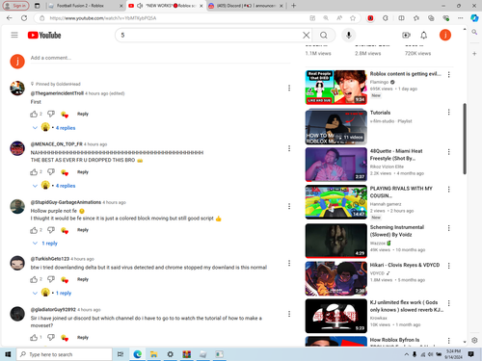Image resolution: width=482 pixels, height=361 pixels.
Task: Open the Copilot sidebar icon
Action: click(x=474, y=18)
